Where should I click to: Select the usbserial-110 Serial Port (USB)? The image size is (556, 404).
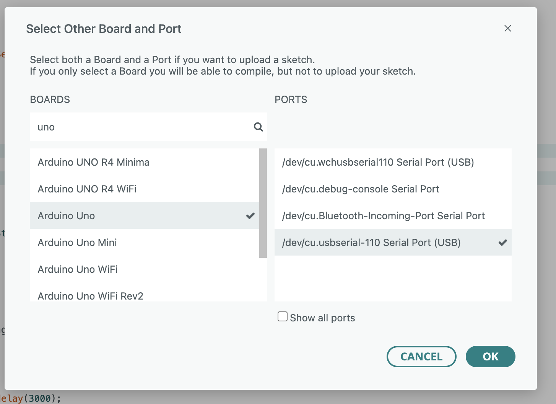371,243
